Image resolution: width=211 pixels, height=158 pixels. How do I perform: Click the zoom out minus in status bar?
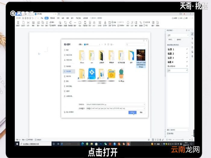tap(174, 140)
